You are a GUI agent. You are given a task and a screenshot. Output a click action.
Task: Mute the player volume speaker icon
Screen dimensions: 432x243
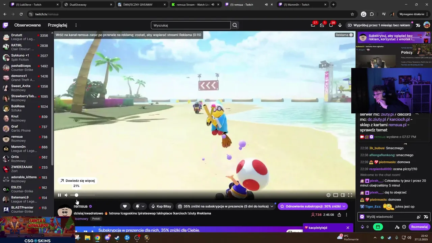[66, 195]
